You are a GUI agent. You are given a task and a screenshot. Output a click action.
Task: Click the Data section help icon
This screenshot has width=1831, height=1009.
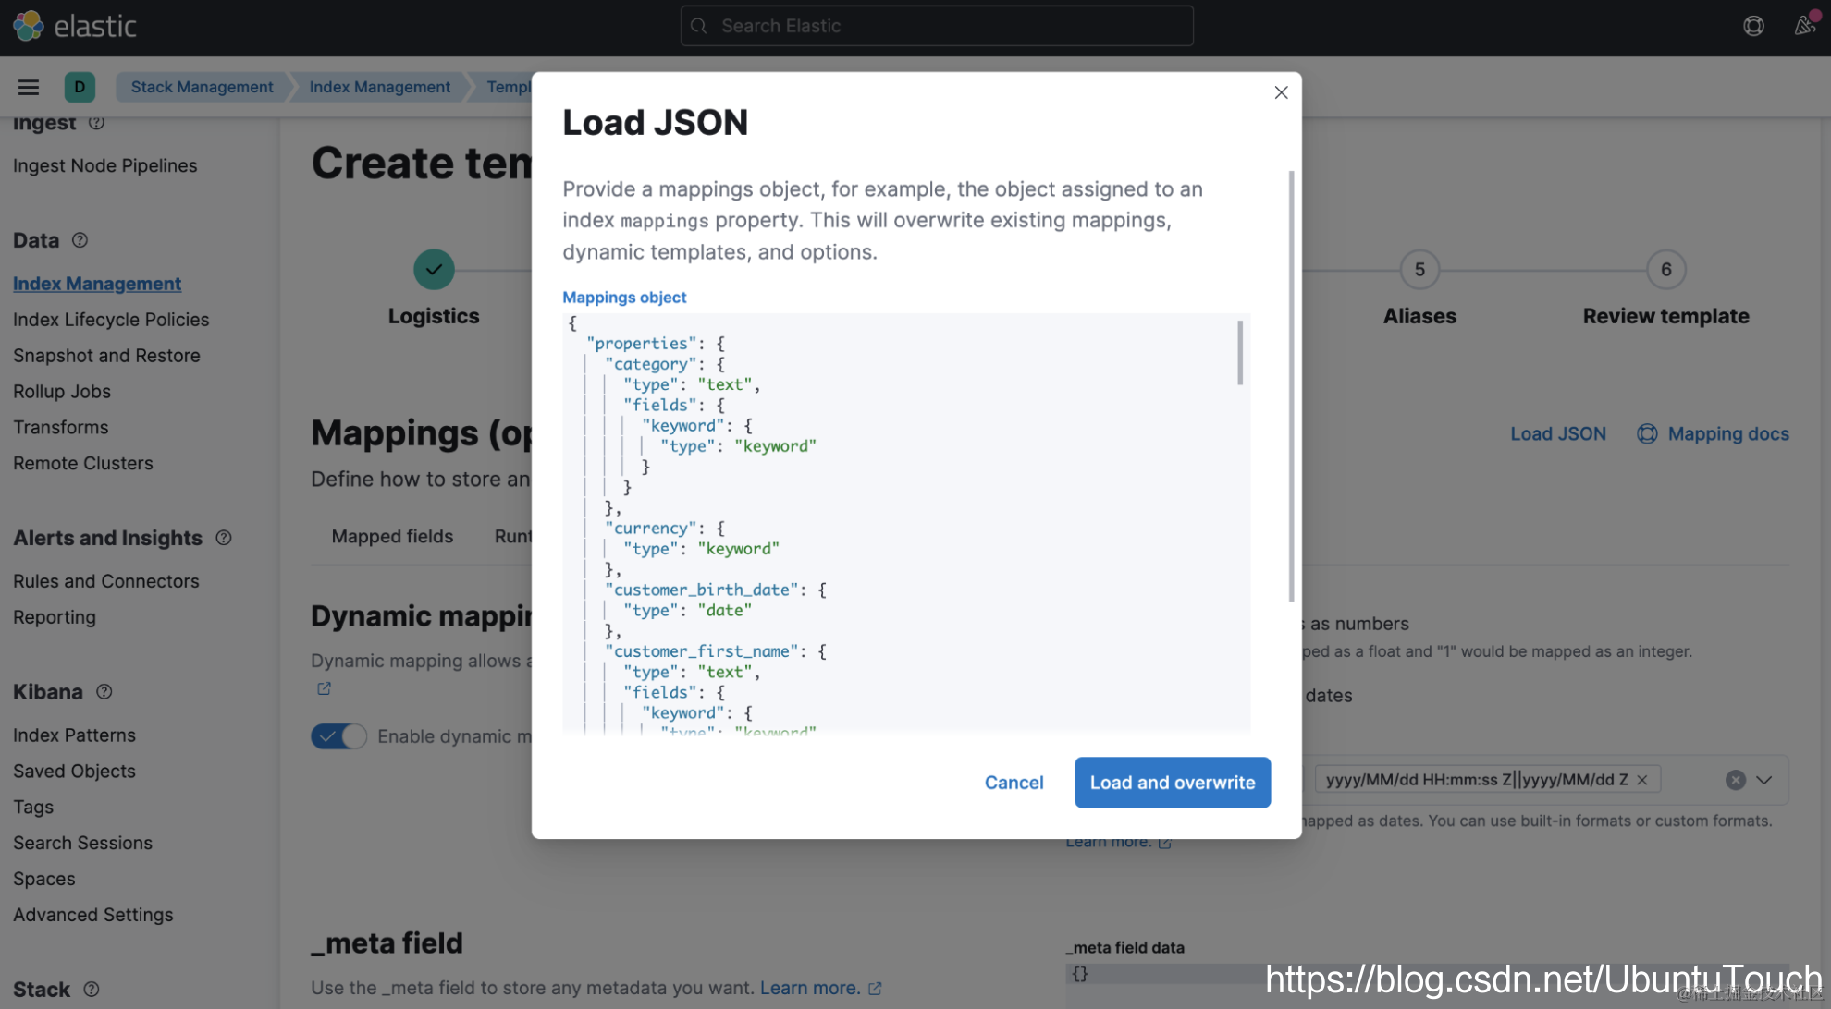tap(80, 240)
